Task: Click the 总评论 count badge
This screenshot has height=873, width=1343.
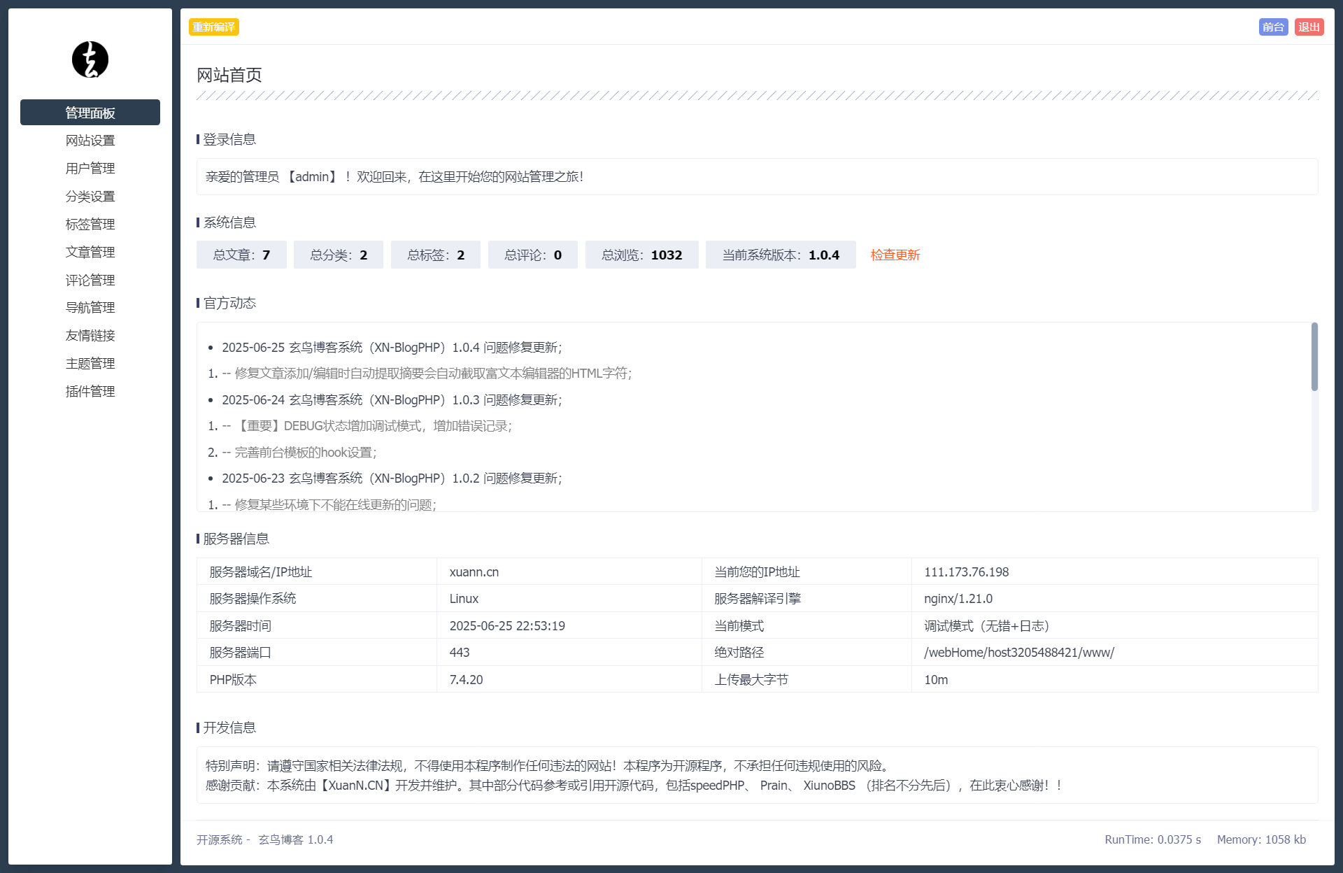Action: pos(533,255)
